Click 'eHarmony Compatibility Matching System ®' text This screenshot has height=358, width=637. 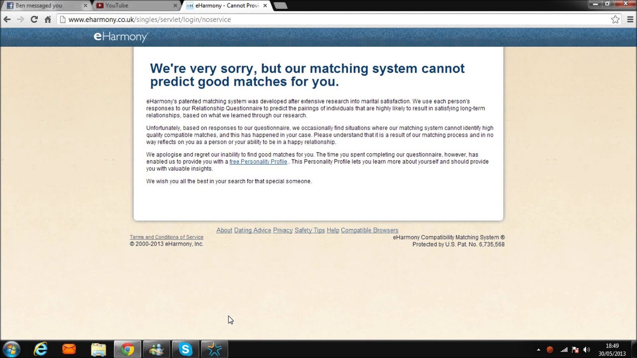click(x=449, y=238)
